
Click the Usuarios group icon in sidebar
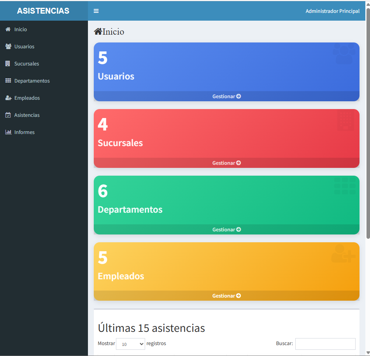(8, 46)
